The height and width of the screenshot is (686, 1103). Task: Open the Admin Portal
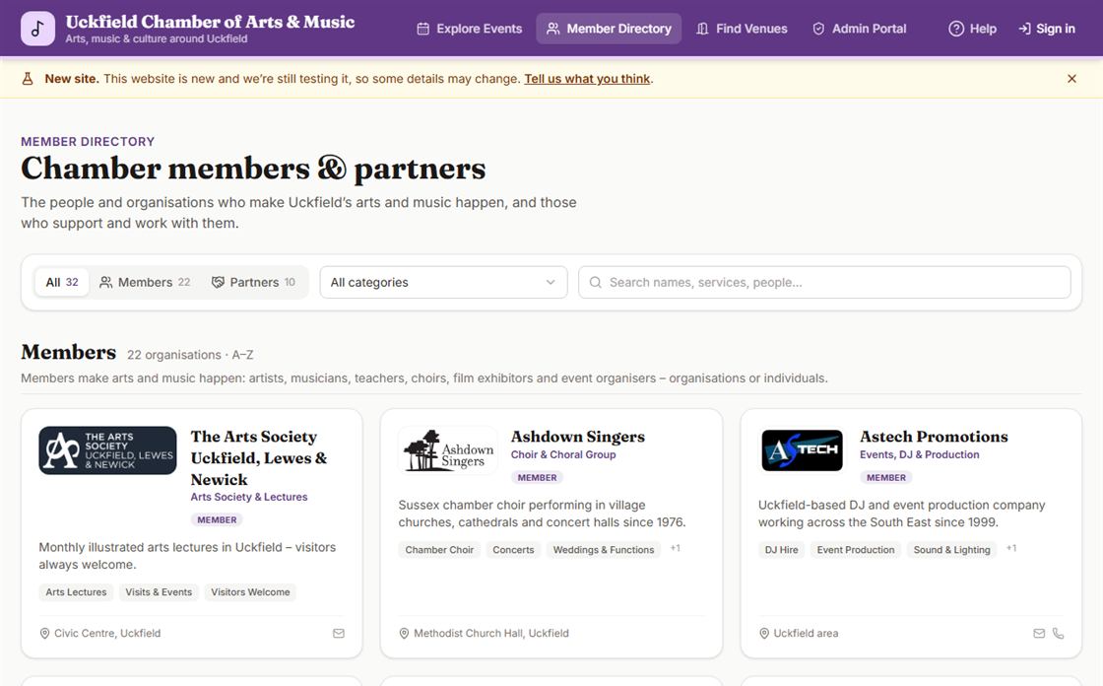[859, 29]
